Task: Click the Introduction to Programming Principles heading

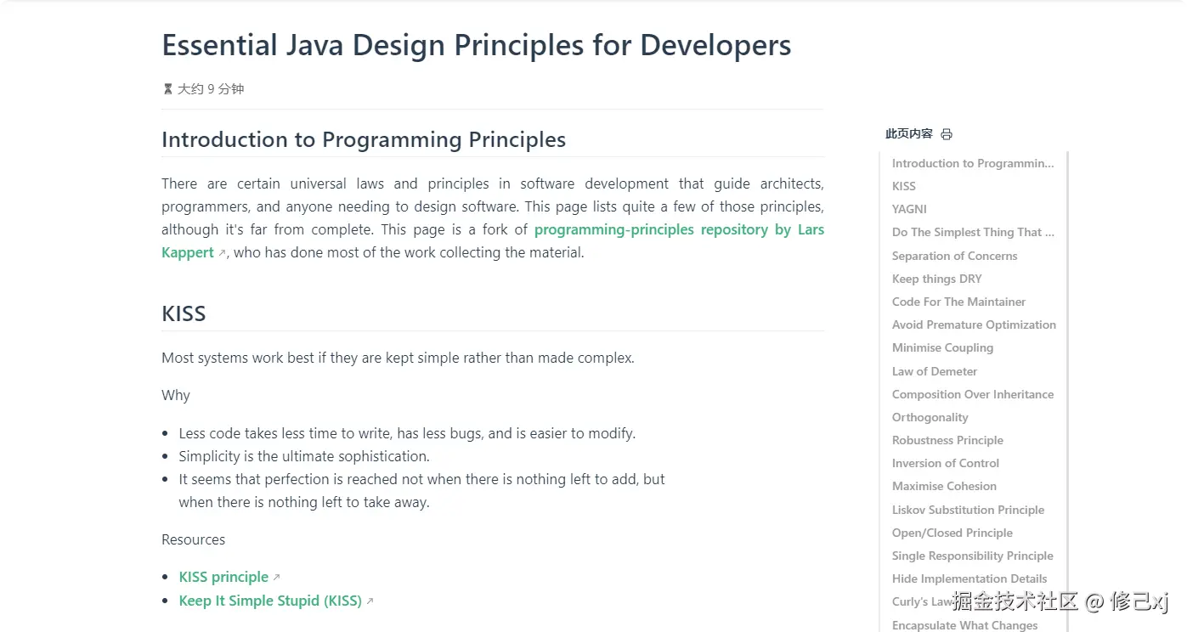Action: [x=364, y=139]
